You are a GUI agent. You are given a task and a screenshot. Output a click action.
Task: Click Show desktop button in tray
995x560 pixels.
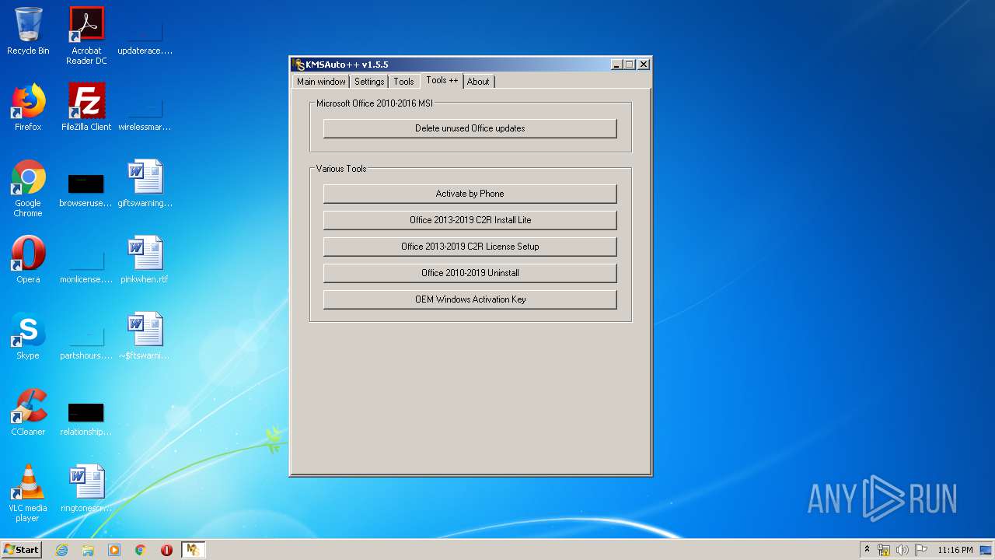pyautogui.click(x=986, y=550)
